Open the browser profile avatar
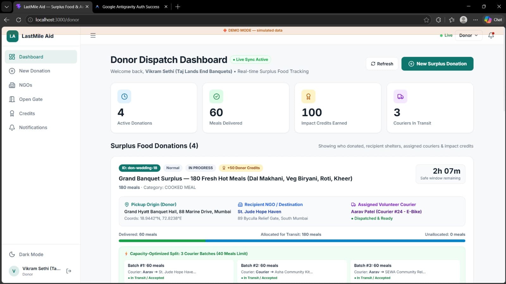 click(x=464, y=20)
